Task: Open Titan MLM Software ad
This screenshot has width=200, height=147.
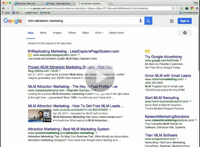Action: (x=161, y=135)
